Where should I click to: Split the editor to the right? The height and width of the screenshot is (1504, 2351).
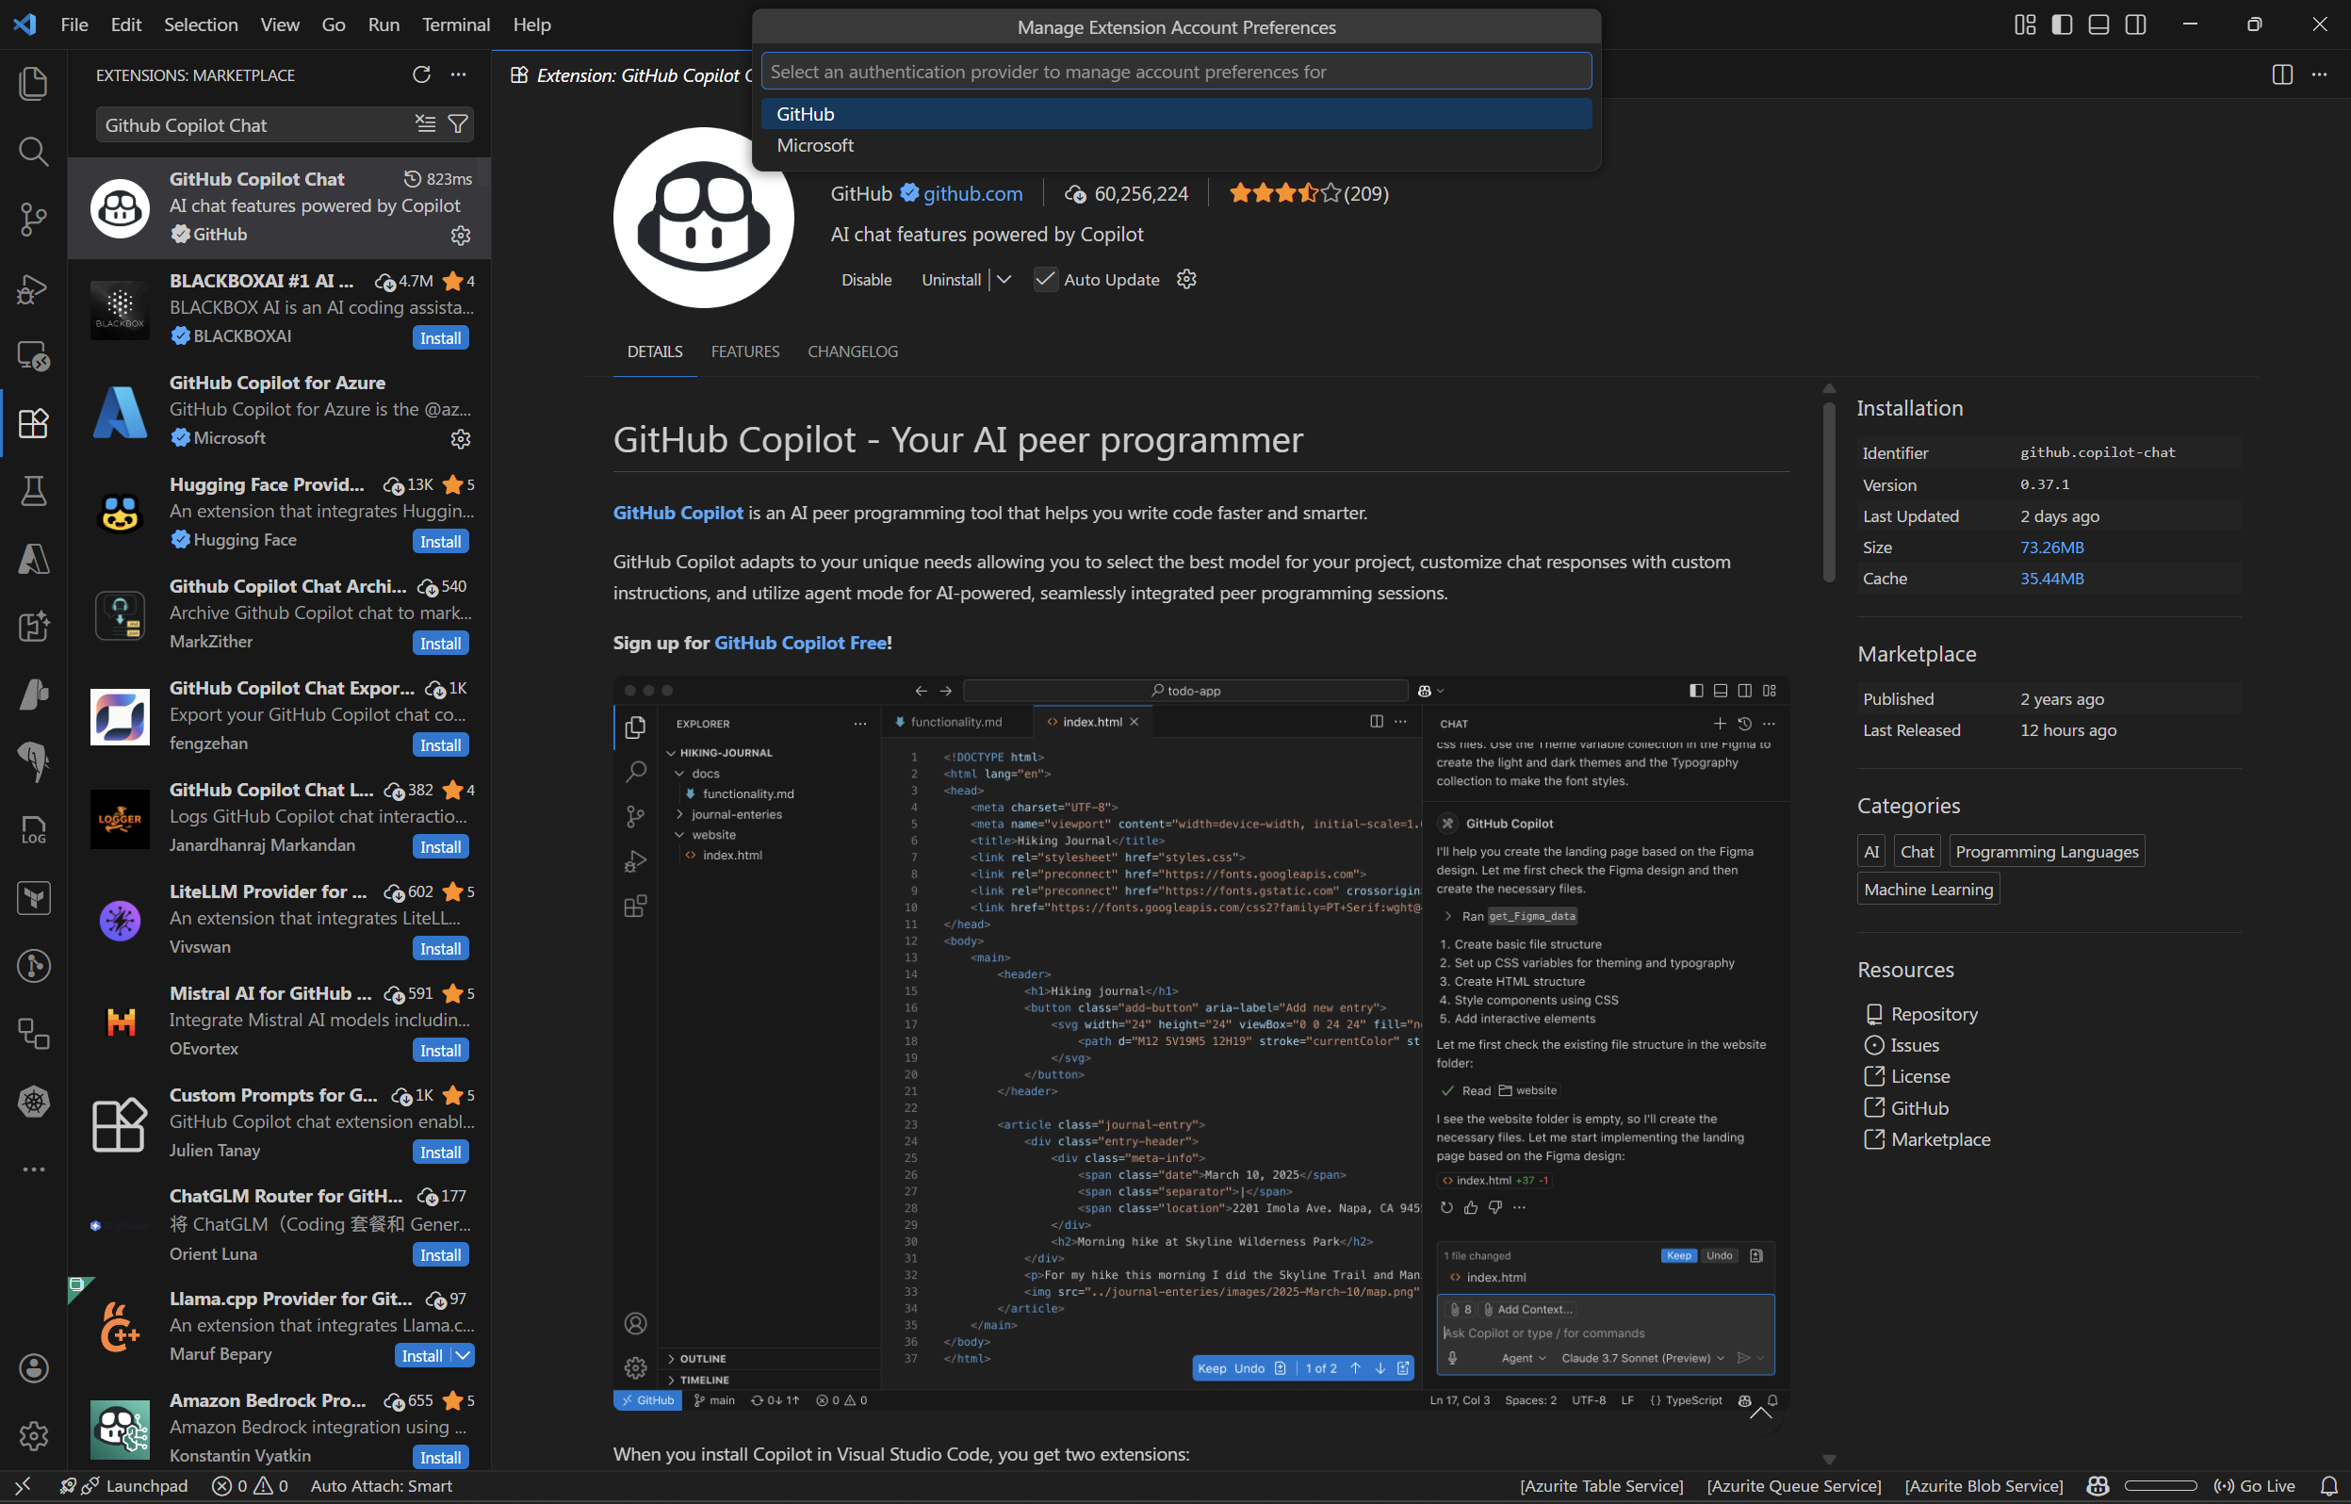click(x=2281, y=75)
